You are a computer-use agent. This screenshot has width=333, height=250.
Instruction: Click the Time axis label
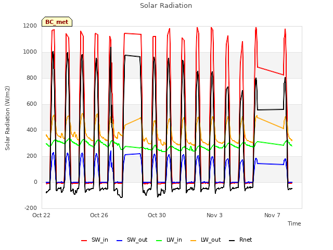[294, 223]
